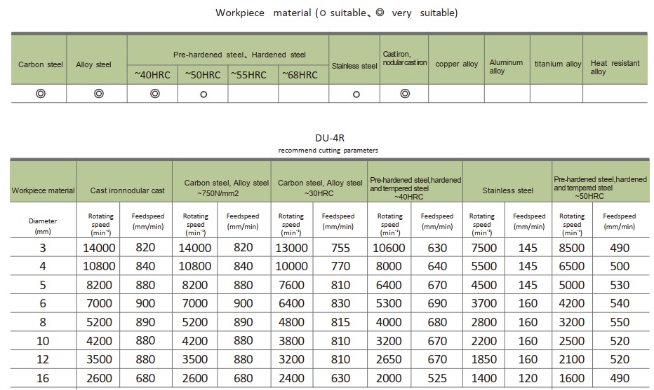
Task: Select the '120' feedspeed value
Action: (x=528, y=378)
